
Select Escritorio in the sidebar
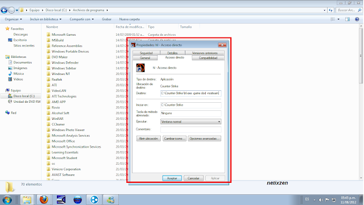pyautogui.click(x=20, y=40)
